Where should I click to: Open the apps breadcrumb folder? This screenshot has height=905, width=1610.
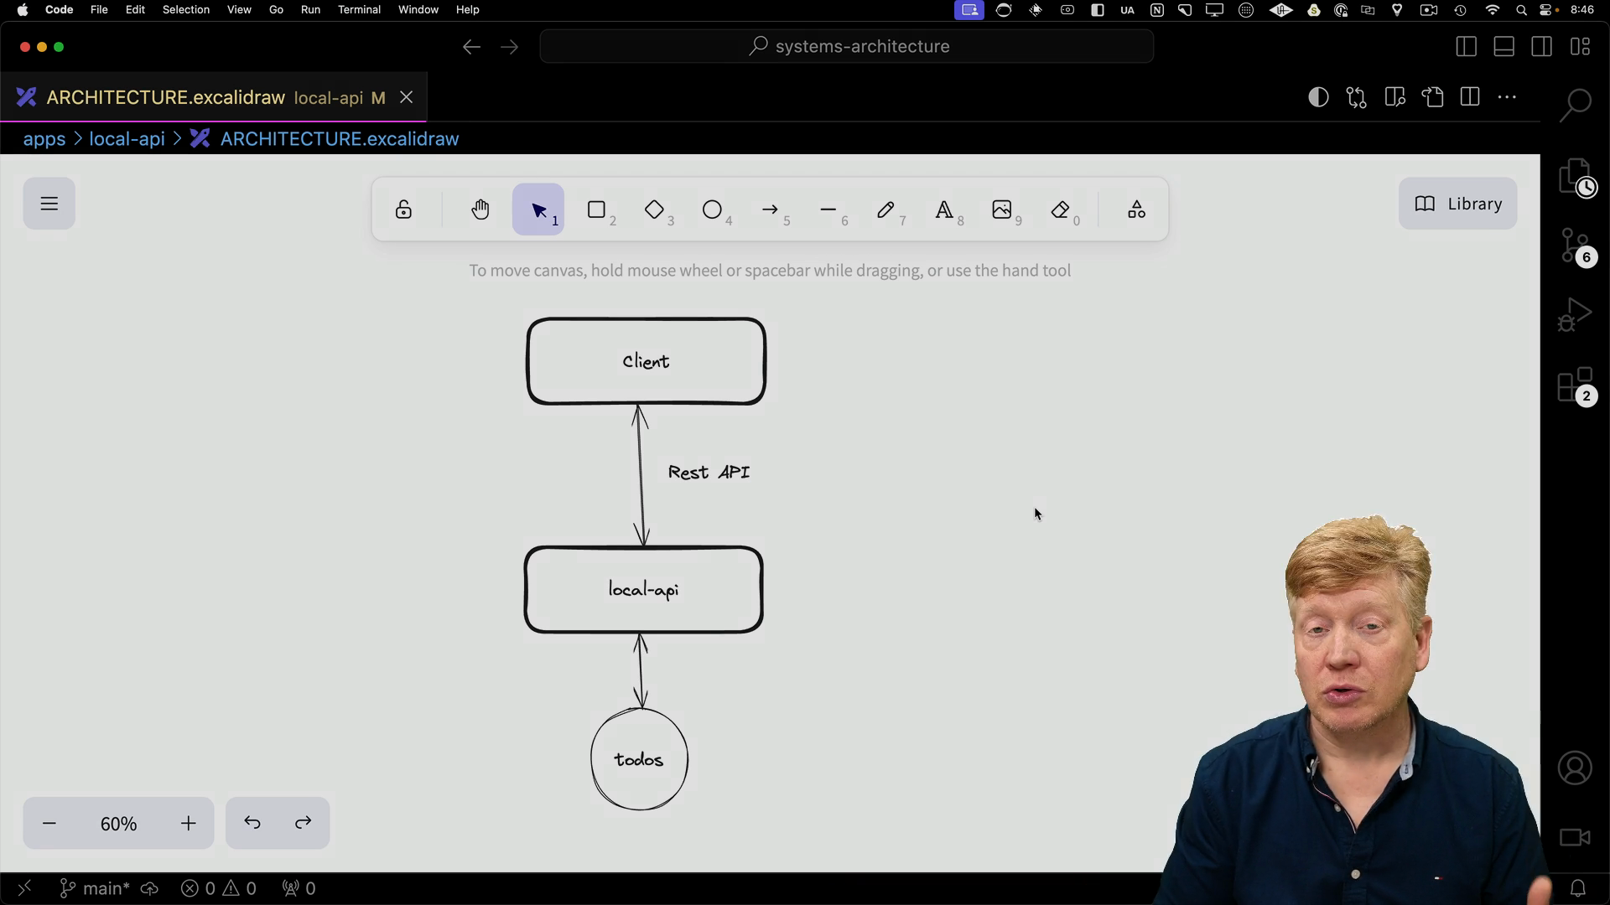point(44,139)
